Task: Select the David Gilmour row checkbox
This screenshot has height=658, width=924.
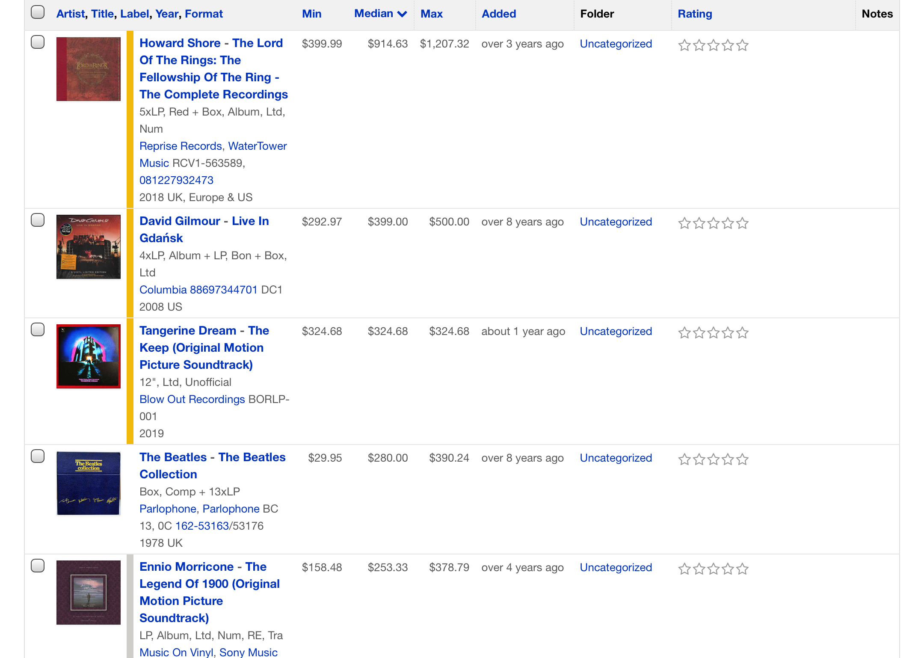Action: tap(38, 220)
